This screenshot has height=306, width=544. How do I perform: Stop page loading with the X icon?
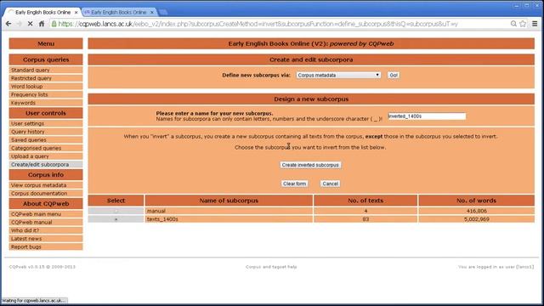(31, 24)
